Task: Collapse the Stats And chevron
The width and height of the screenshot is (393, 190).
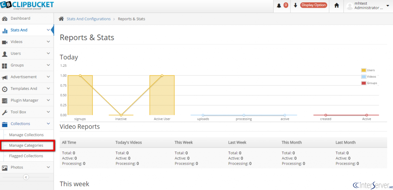Action: (x=48, y=30)
